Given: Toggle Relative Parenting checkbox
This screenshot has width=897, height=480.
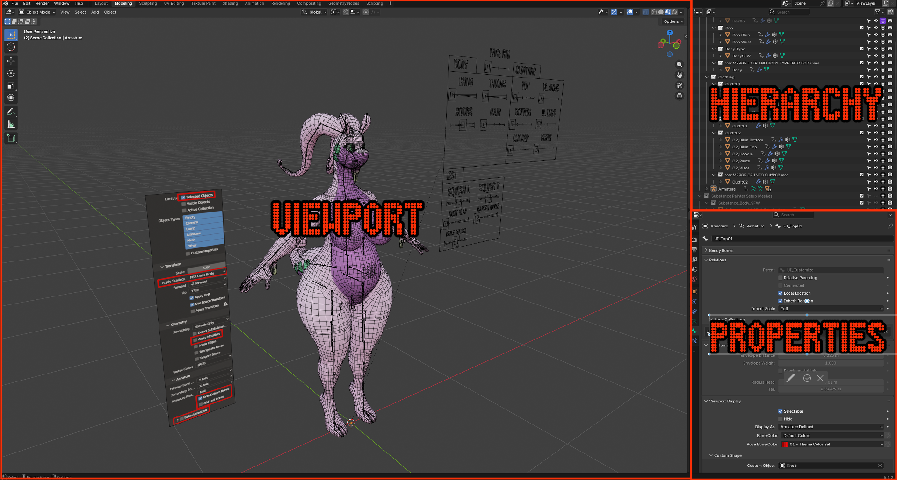Looking at the screenshot, I should [x=781, y=278].
